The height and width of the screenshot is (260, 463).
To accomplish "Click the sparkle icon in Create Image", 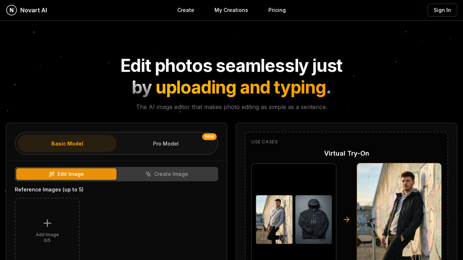I will click(x=148, y=174).
